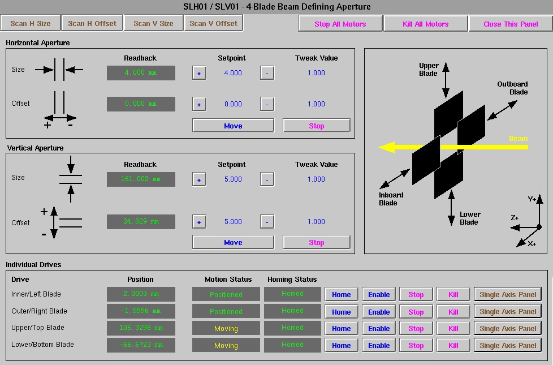Click the yellow Beam arrow in diagram
The width and height of the screenshot is (553, 365).
[453, 147]
